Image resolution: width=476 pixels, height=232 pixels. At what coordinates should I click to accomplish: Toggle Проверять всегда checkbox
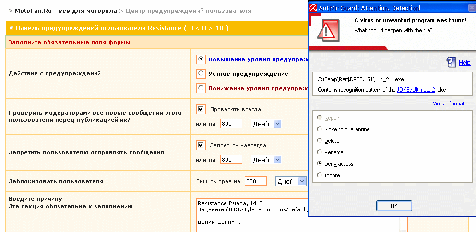pyautogui.click(x=201, y=109)
